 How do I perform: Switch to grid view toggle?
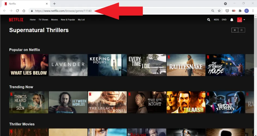click(x=242, y=30)
